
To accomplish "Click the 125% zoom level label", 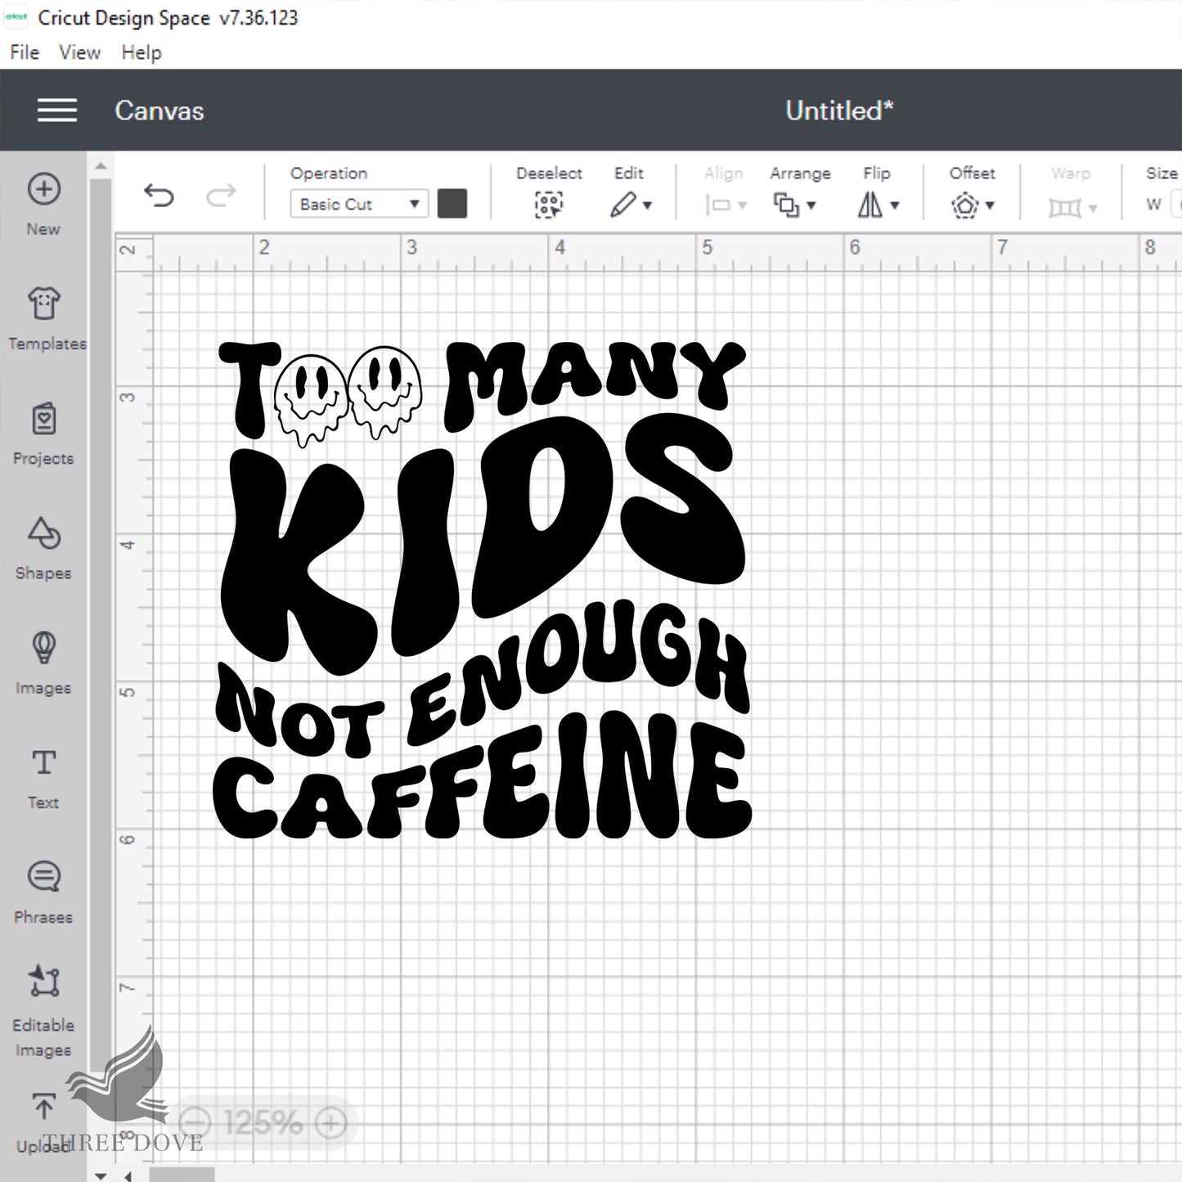I will coord(263,1122).
